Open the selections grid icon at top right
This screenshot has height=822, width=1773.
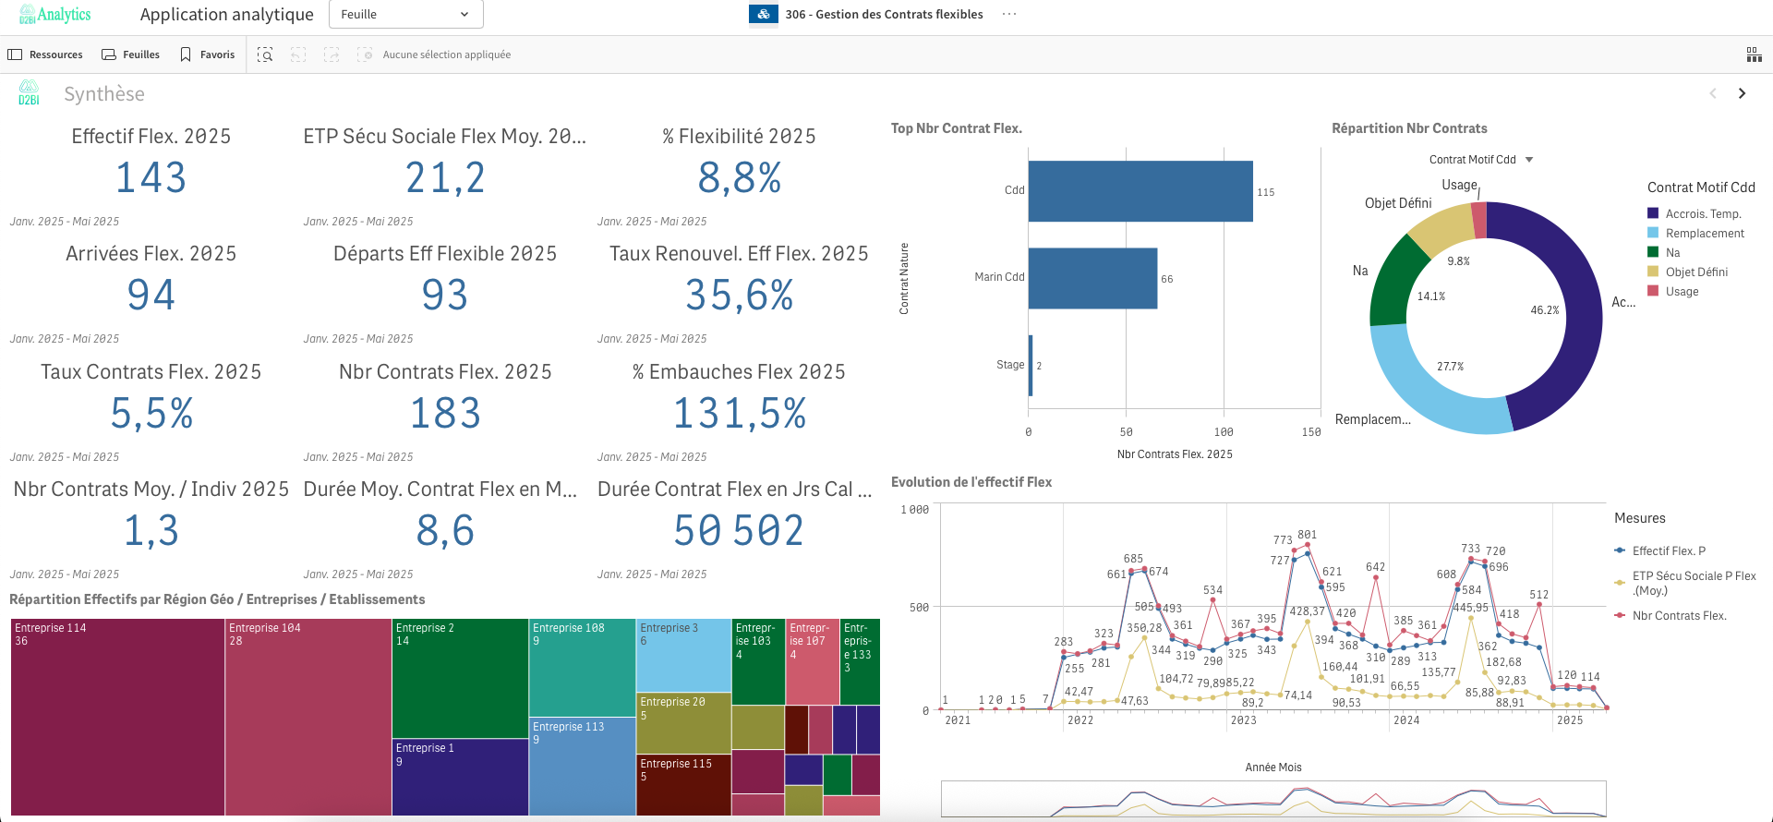click(x=1754, y=54)
